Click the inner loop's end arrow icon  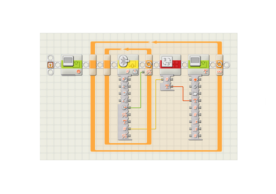149,64
